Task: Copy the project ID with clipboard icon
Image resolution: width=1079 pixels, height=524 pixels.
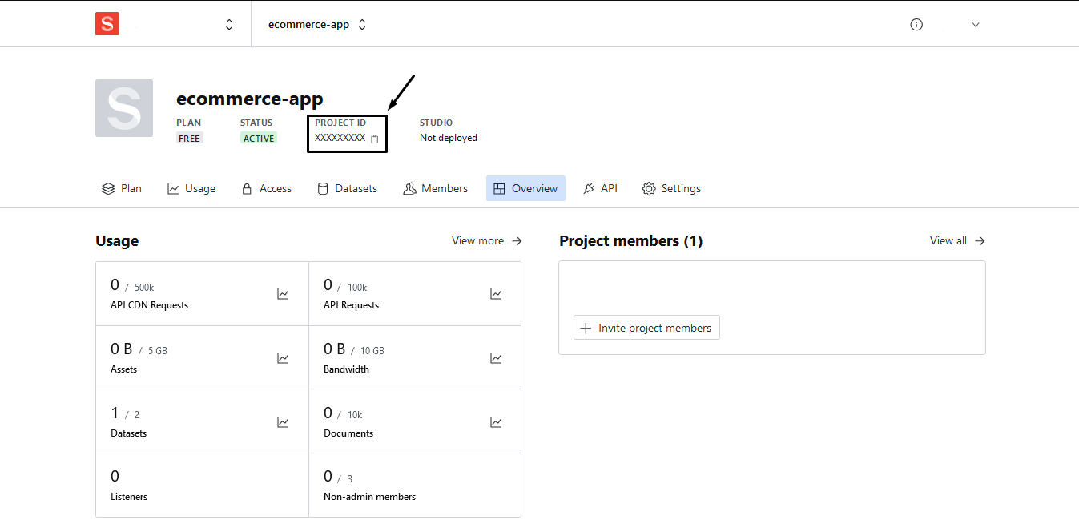Action: pos(374,139)
